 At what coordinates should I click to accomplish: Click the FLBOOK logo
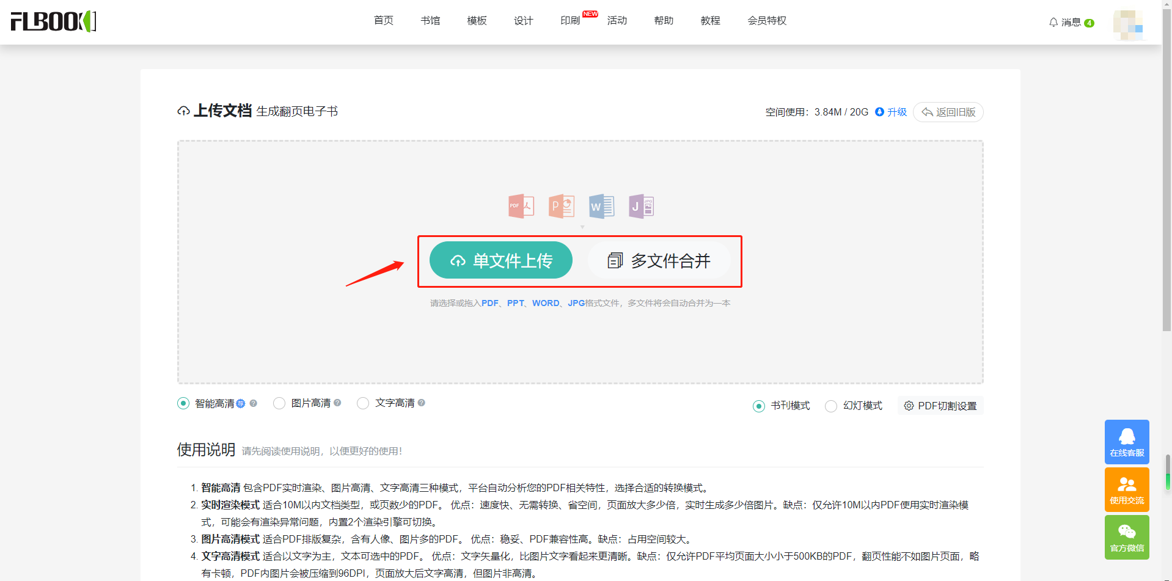54,21
